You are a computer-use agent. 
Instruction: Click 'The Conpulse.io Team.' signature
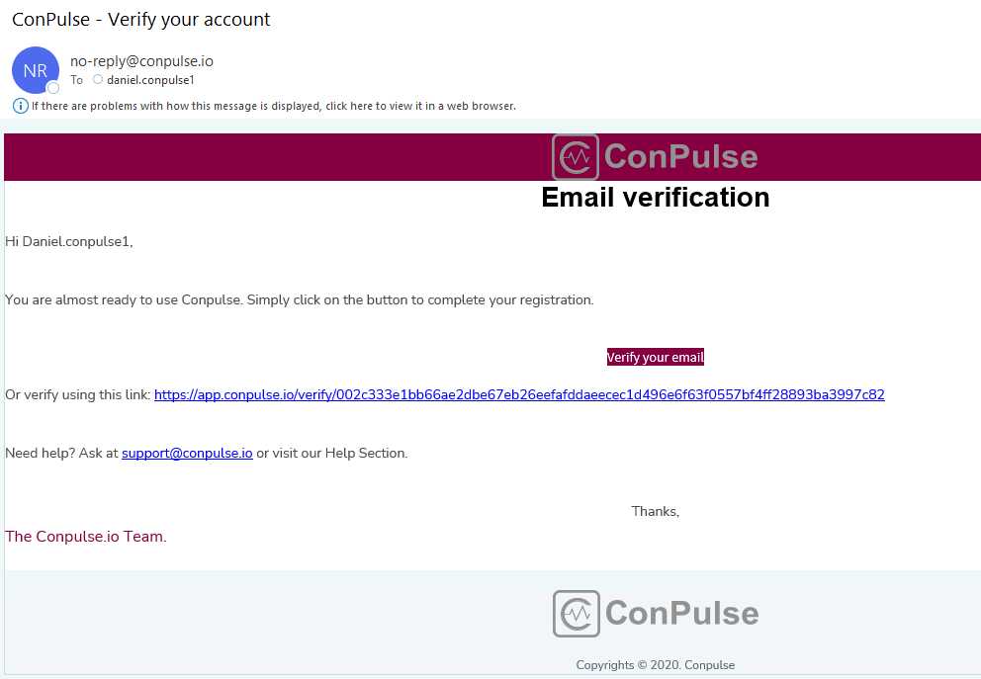[86, 537]
